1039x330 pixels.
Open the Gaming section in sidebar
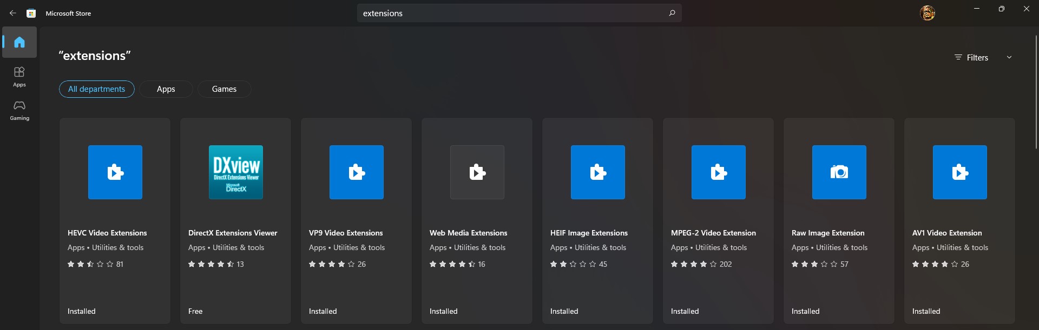19,110
